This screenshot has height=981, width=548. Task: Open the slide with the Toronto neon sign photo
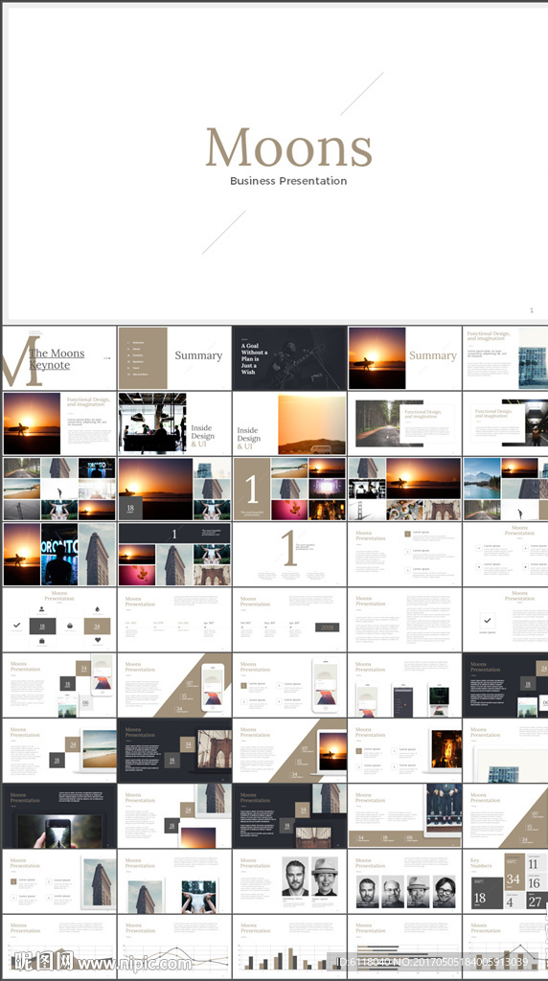click(58, 555)
